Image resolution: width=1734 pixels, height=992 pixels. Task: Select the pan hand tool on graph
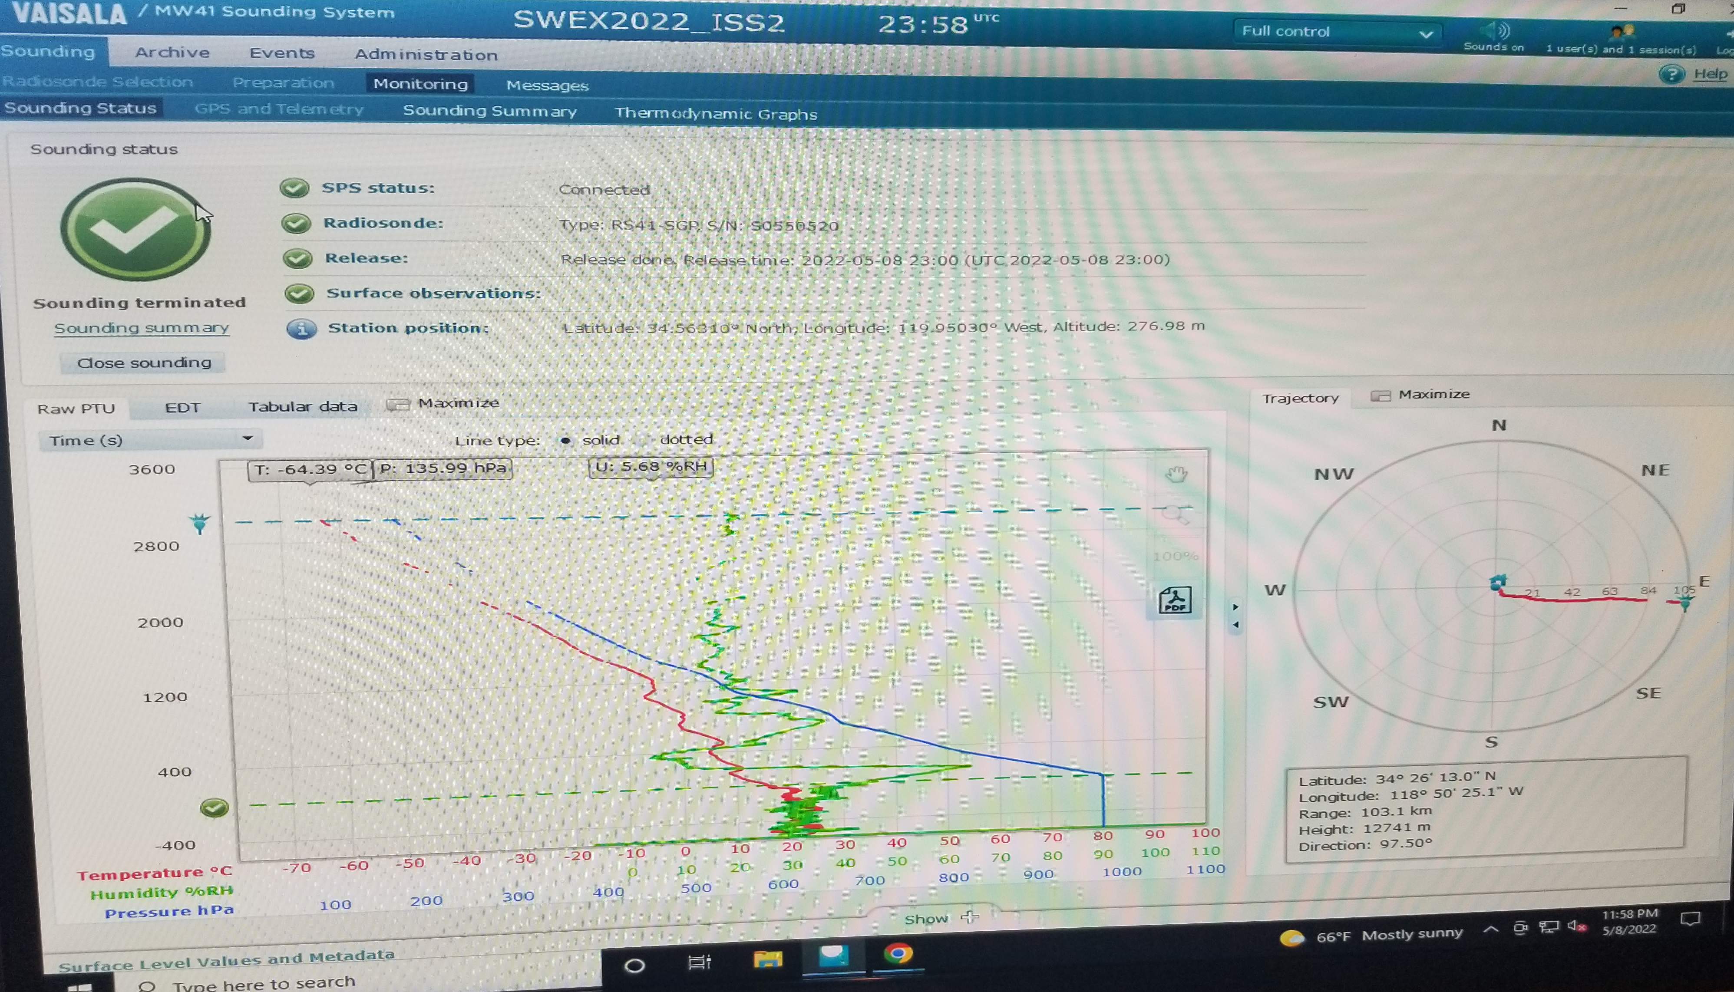point(1176,474)
